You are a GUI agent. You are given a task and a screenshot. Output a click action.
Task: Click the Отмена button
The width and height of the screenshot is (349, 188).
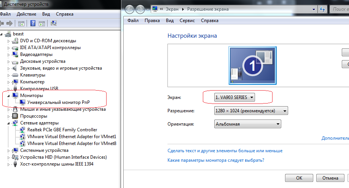point(330,178)
